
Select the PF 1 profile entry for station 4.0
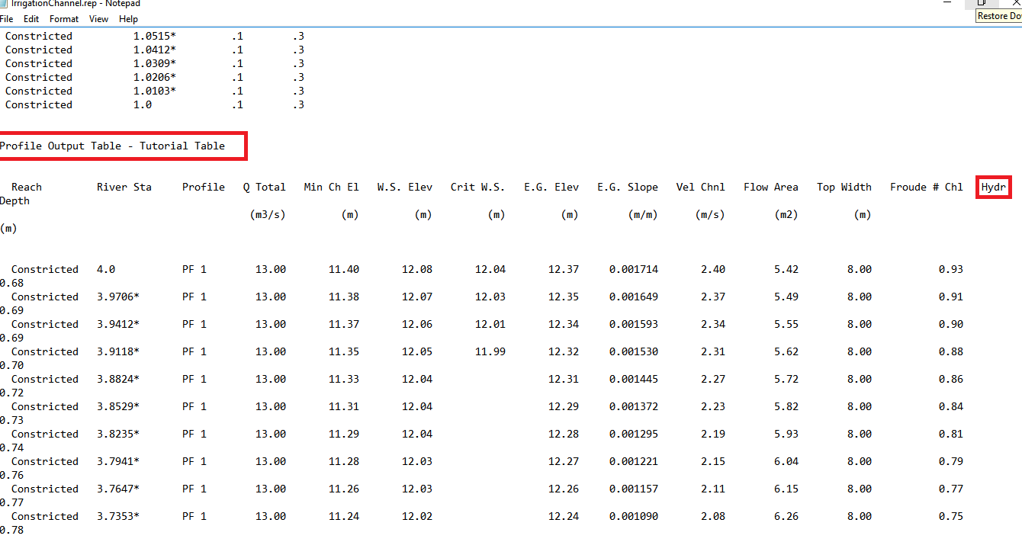pos(194,269)
